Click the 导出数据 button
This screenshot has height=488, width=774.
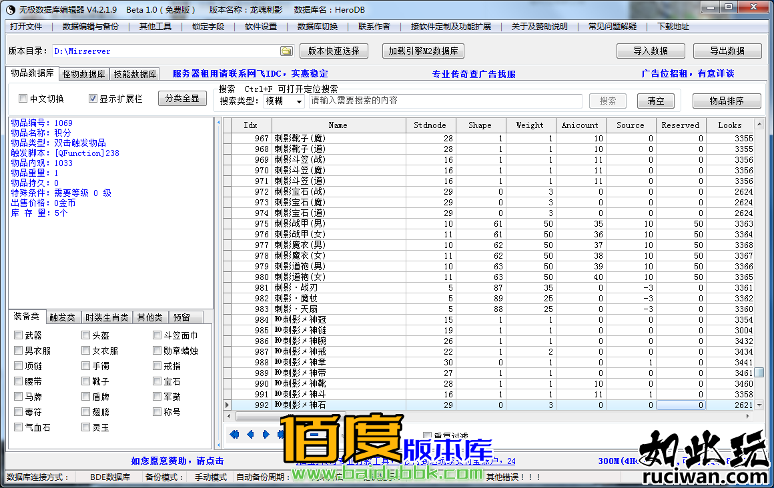click(x=727, y=51)
